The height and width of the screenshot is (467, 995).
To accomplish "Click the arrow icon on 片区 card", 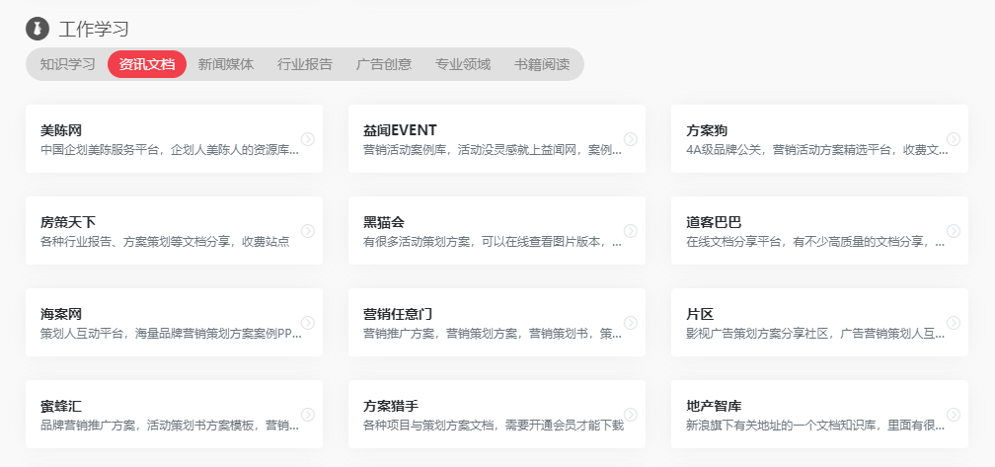I will point(954,323).
